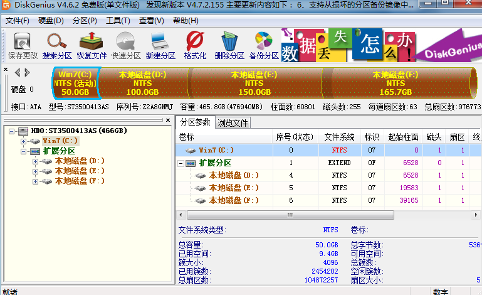Open the 分区(P) menu

85,21
